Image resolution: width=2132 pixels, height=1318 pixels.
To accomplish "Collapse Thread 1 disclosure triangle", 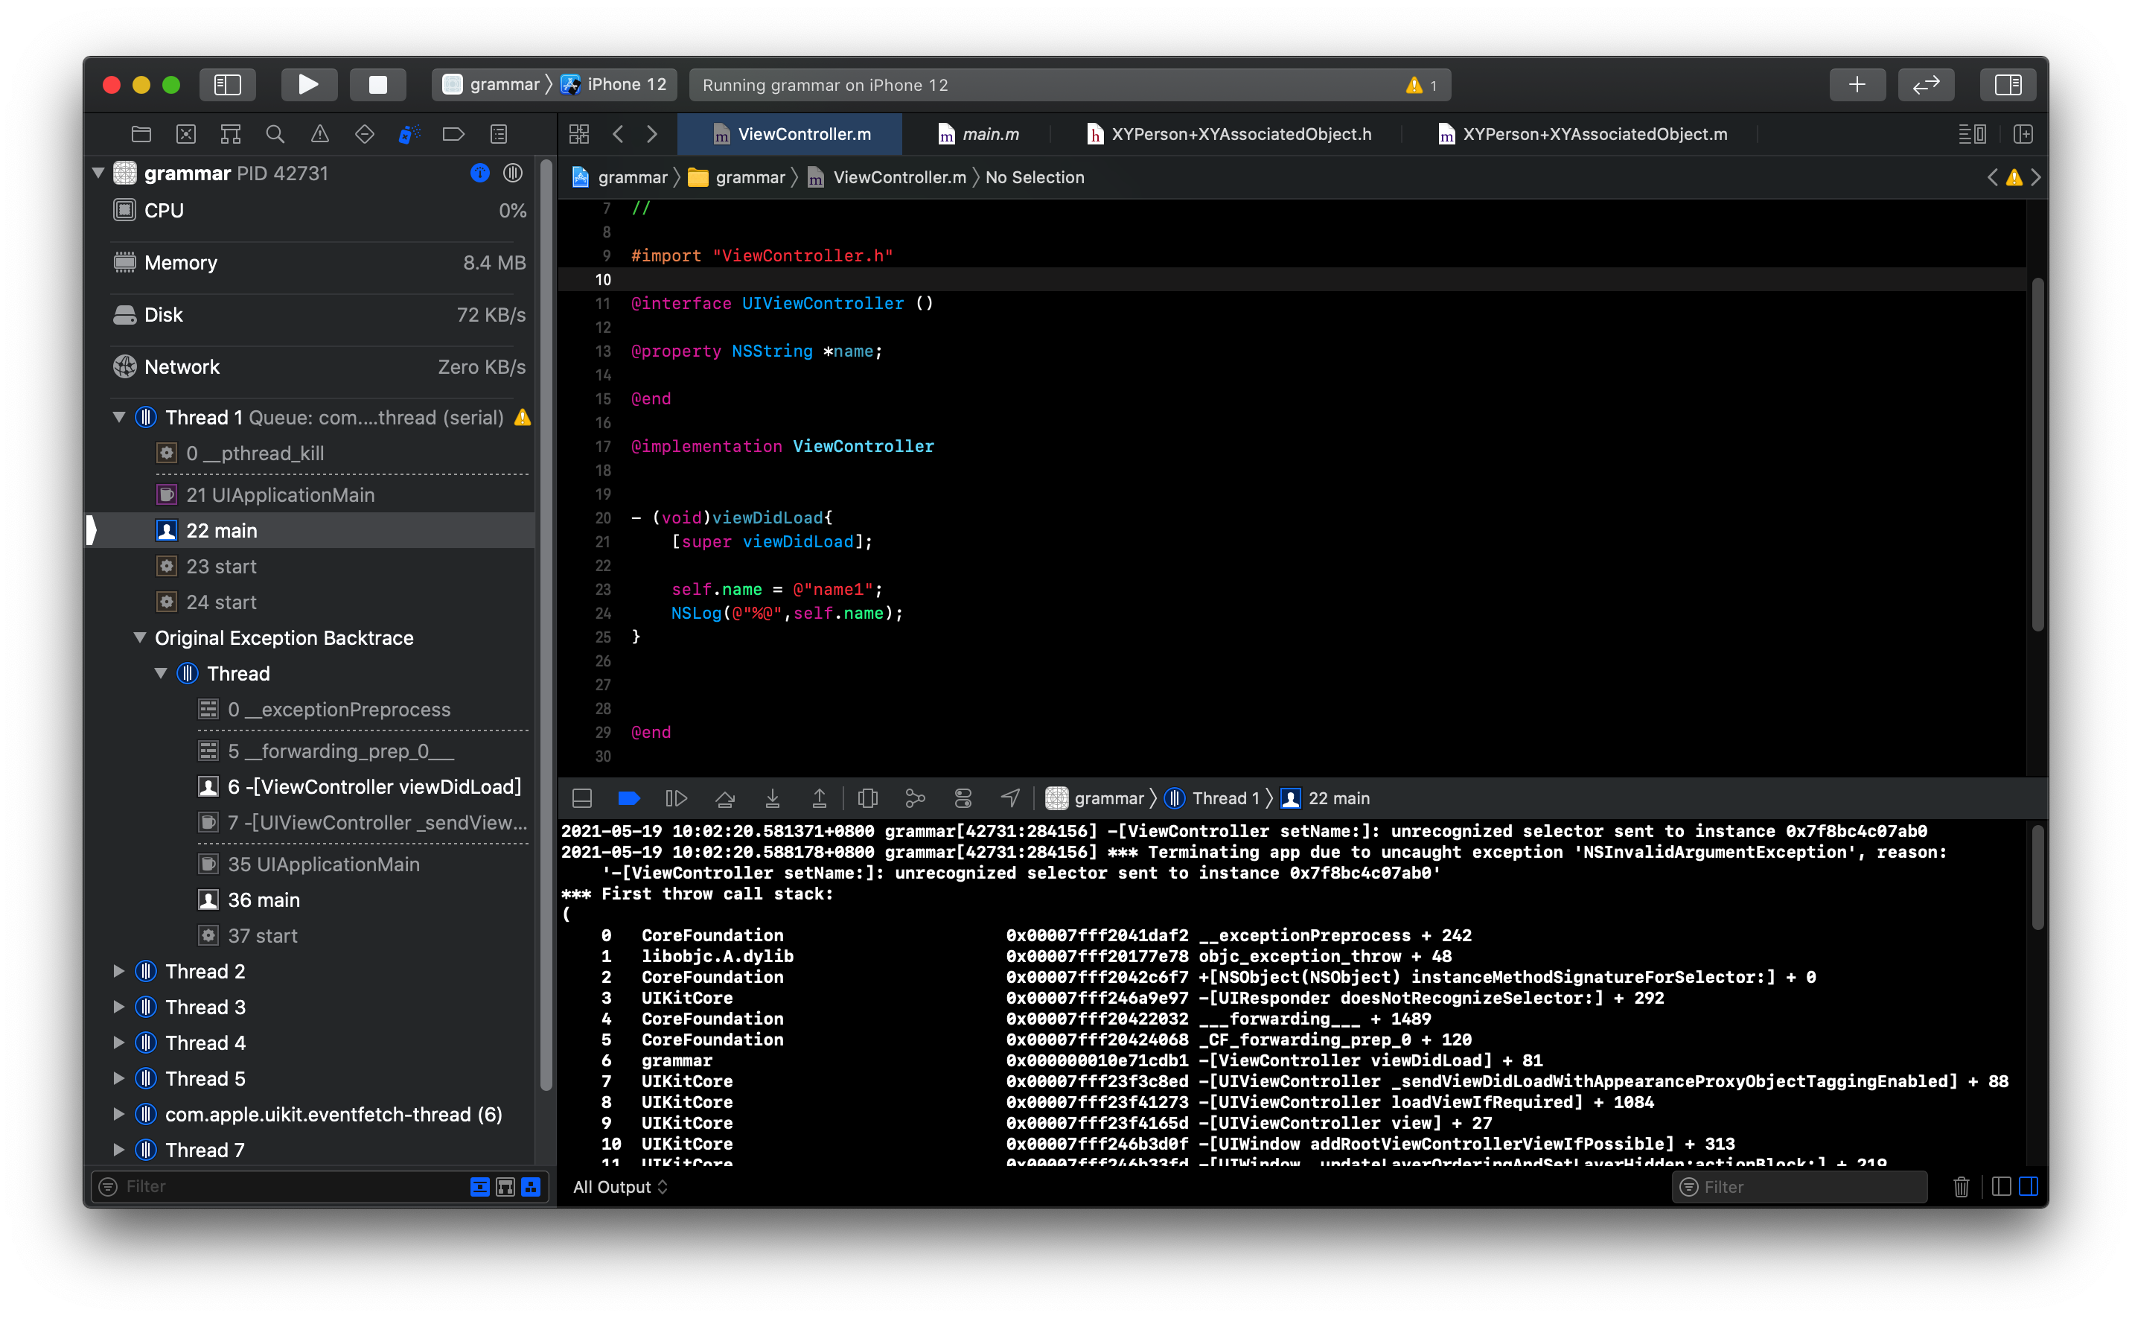I will pos(119,417).
